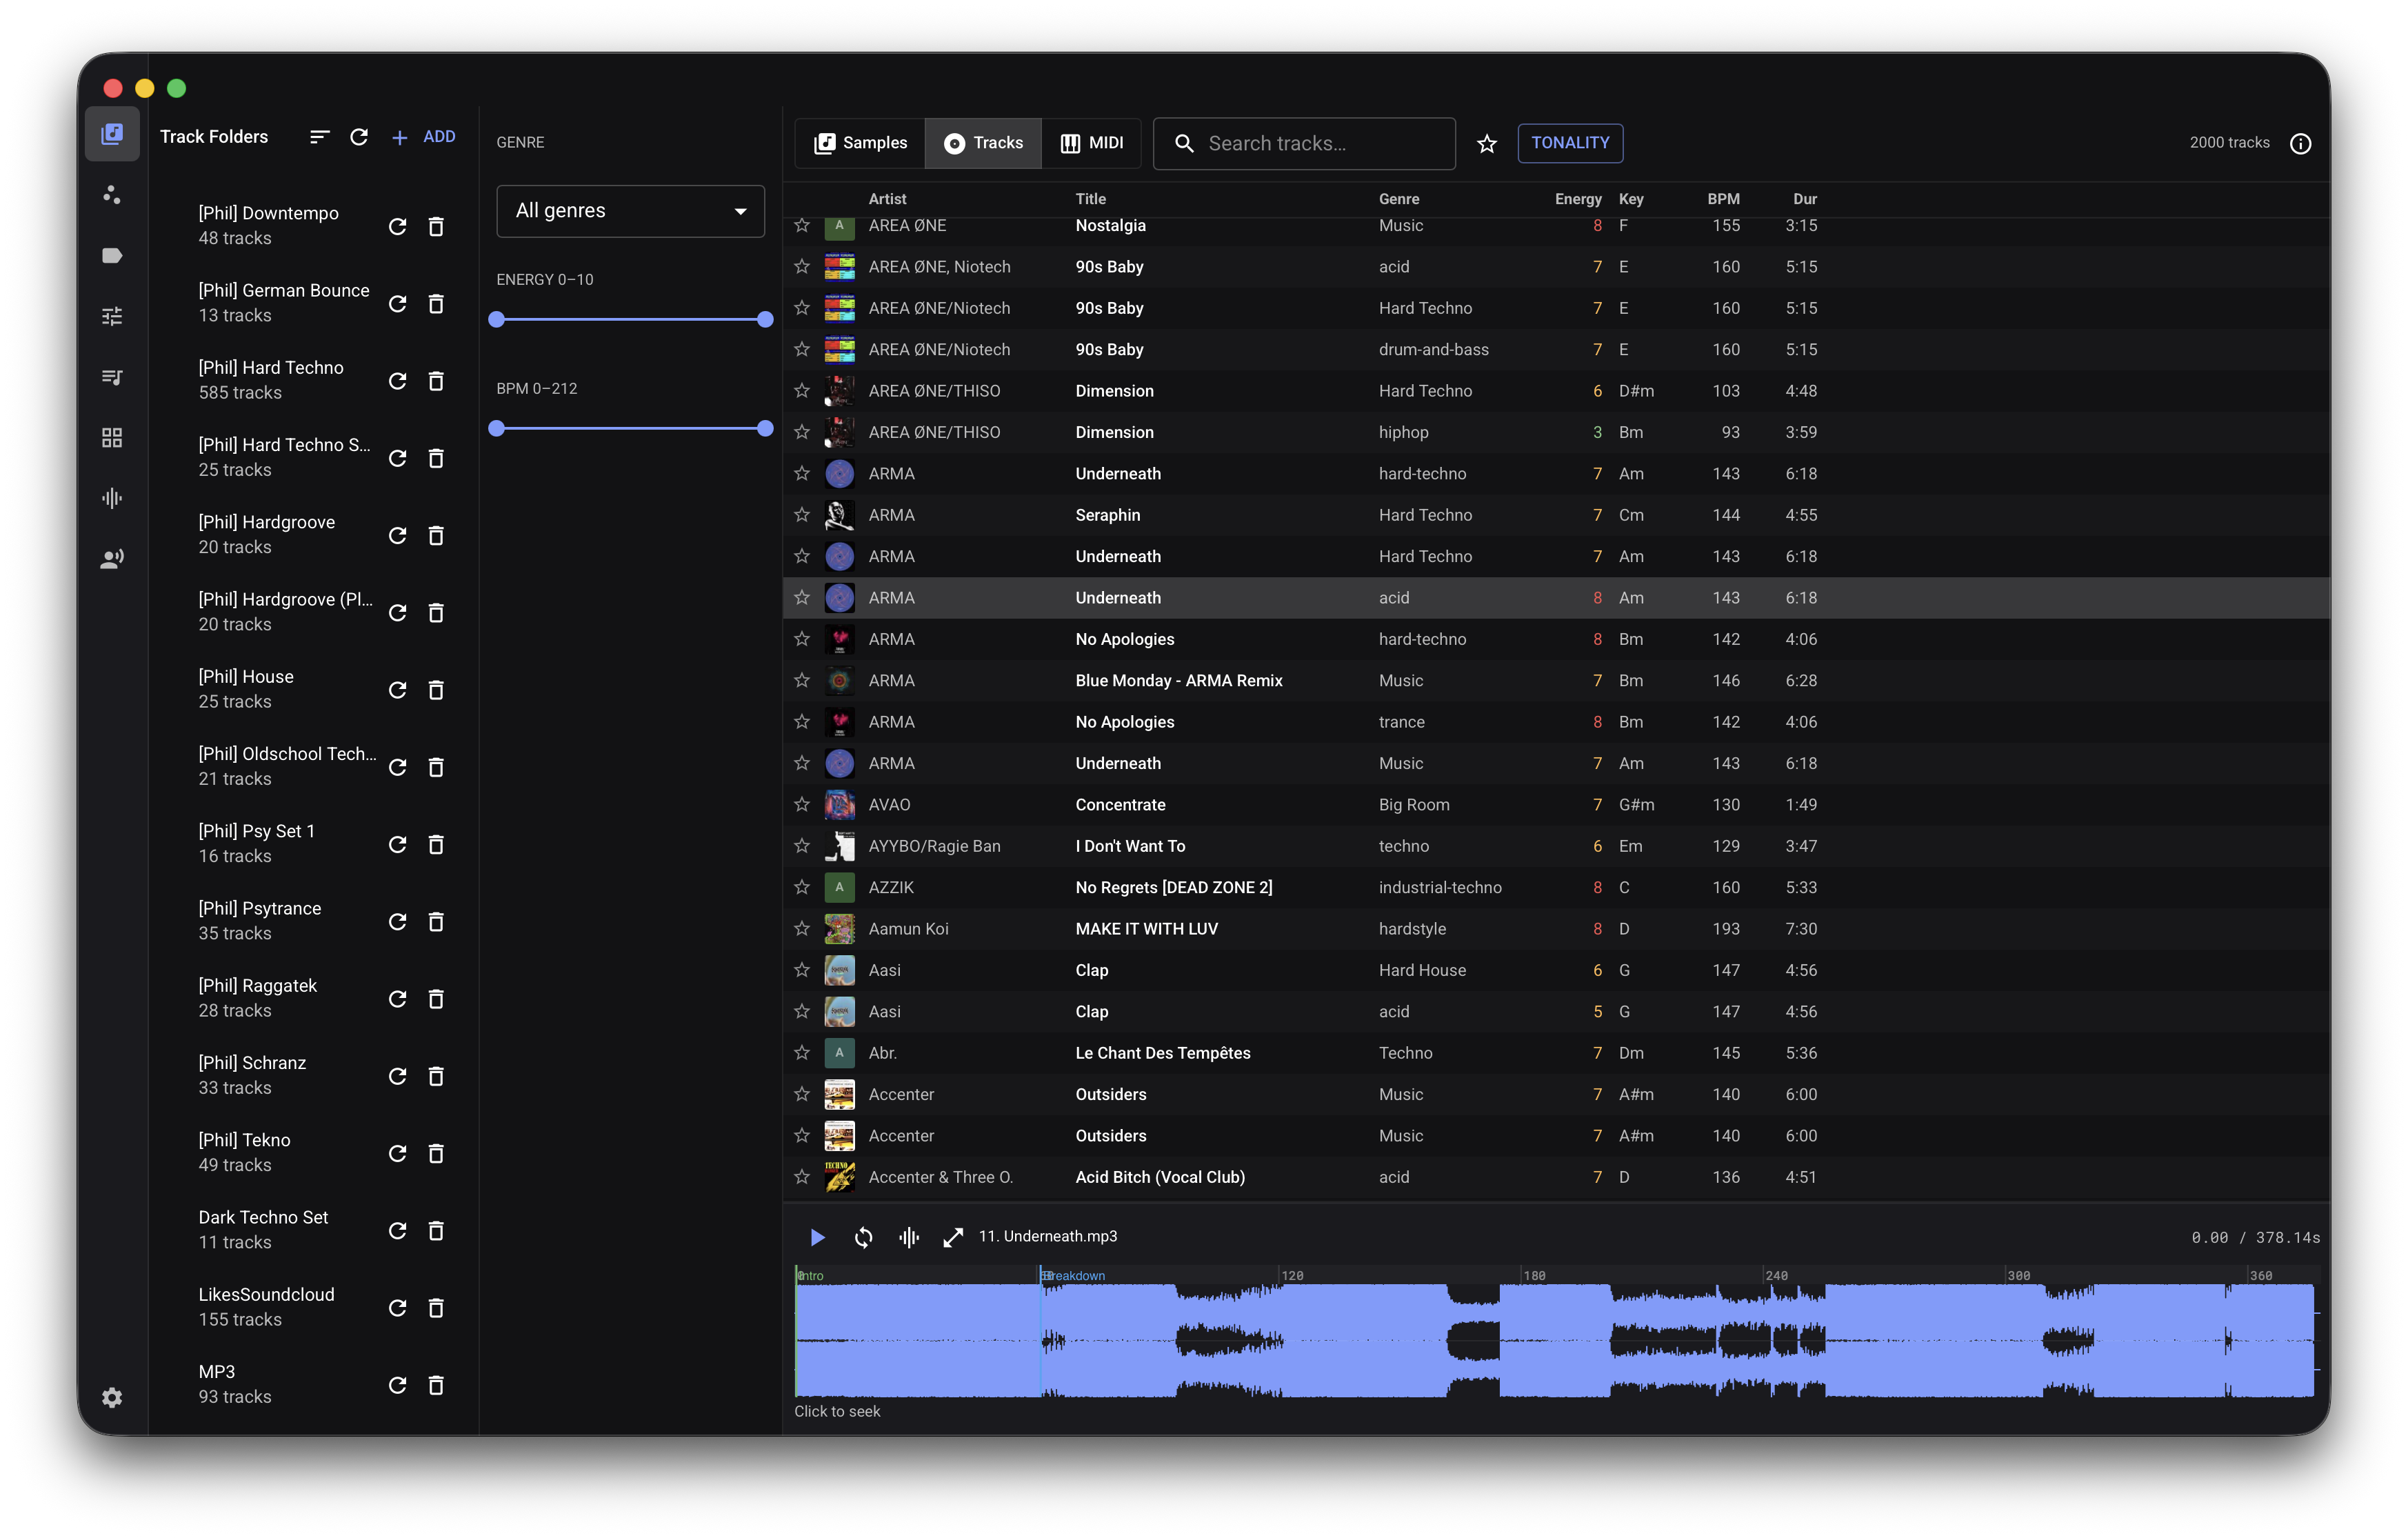Open the voice recorder icon in sidebar
The width and height of the screenshot is (2408, 1538).
point(112,559)
